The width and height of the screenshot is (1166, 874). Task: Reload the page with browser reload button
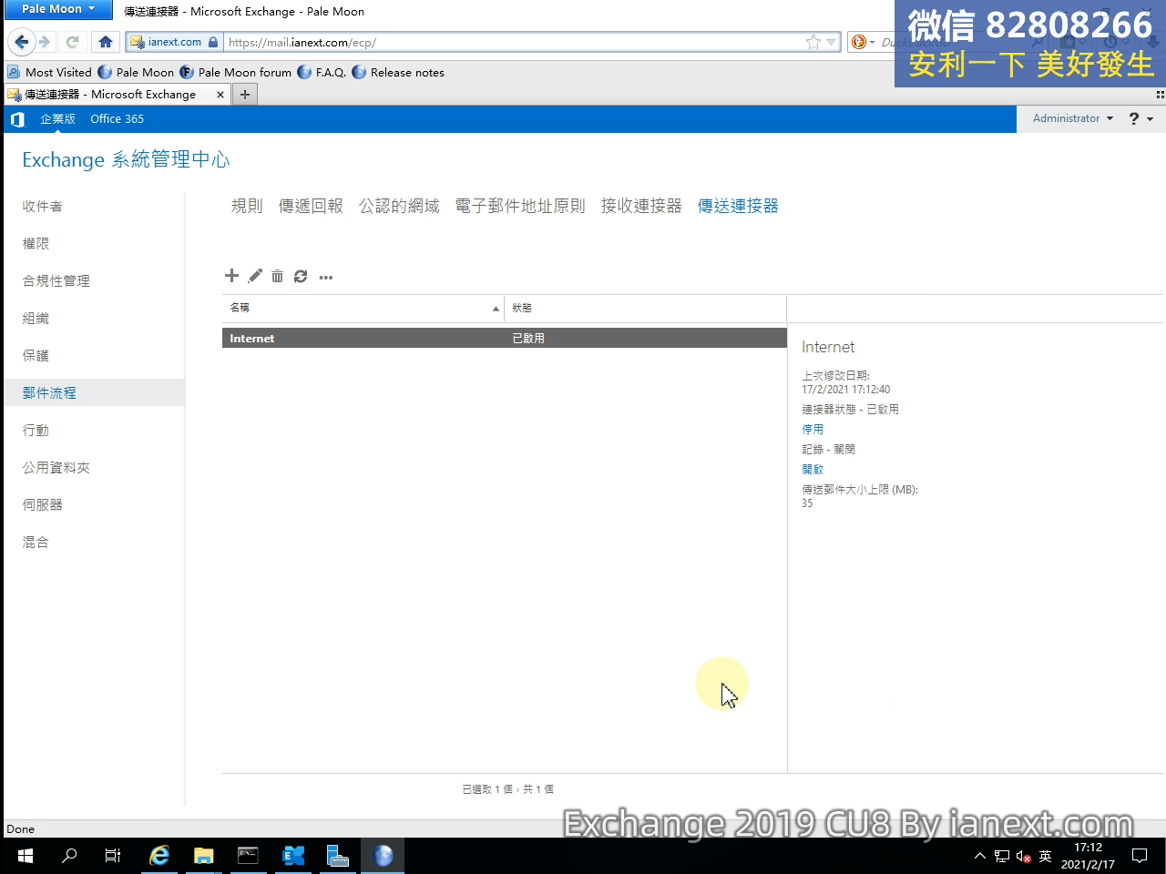(x=73, y=42)
